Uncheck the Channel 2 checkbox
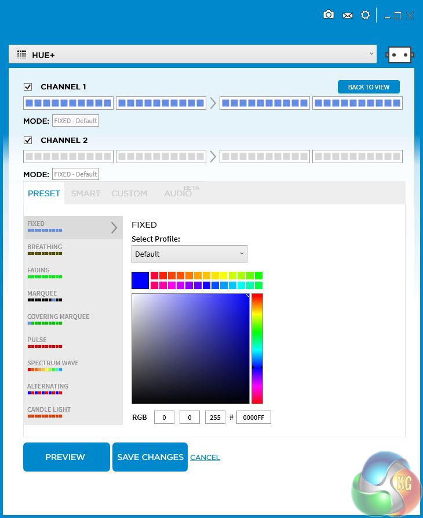This screenshot has height=518, width=423. tap(28, 141)
